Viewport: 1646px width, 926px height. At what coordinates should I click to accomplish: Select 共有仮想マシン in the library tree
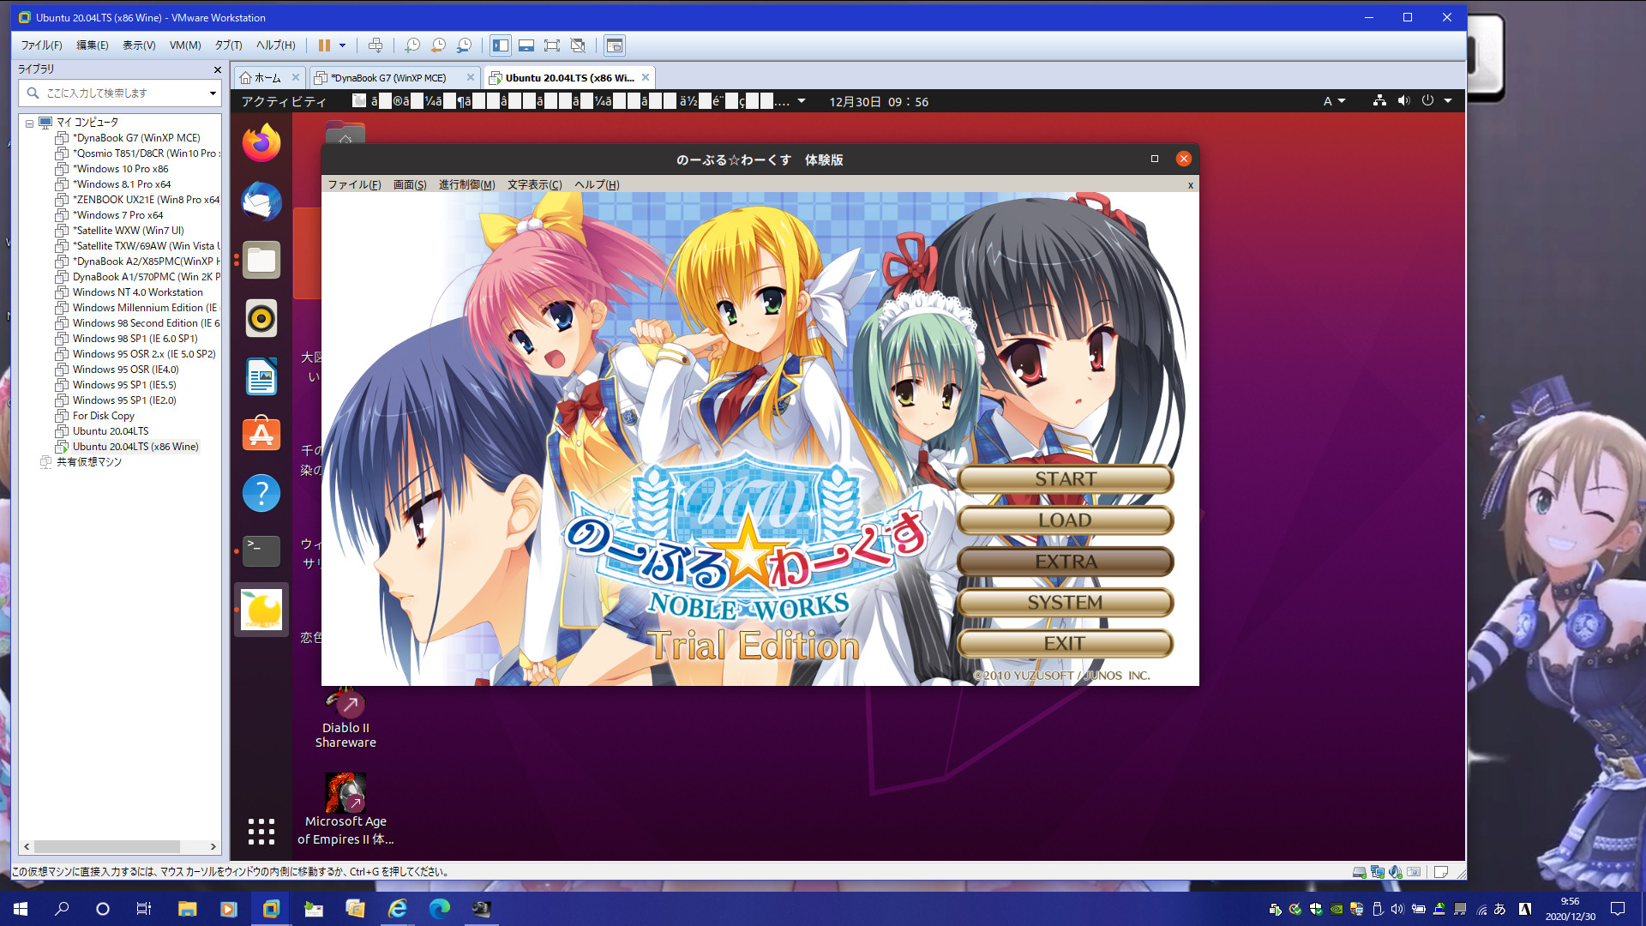pos(88,462)
